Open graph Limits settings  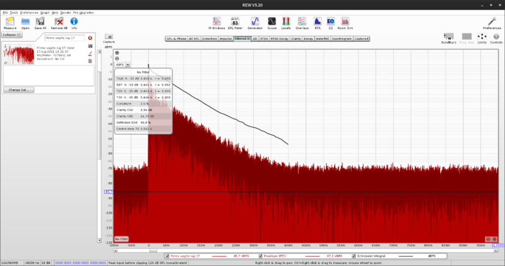[482, 37]
